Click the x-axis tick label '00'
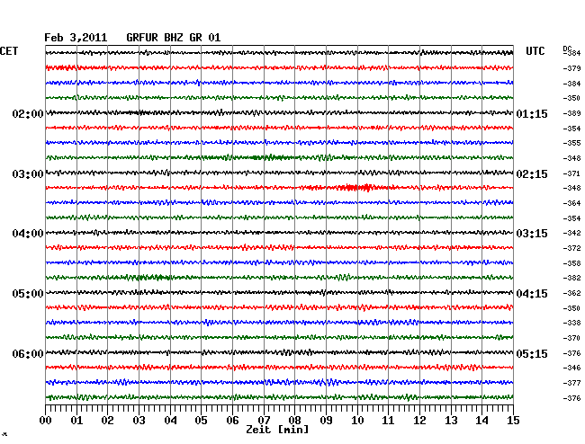Image resolution: width=585 pixels, height=444 pixels. click(46, 421)
